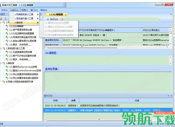Open the 窗口(W) menu

click(34, 10)
